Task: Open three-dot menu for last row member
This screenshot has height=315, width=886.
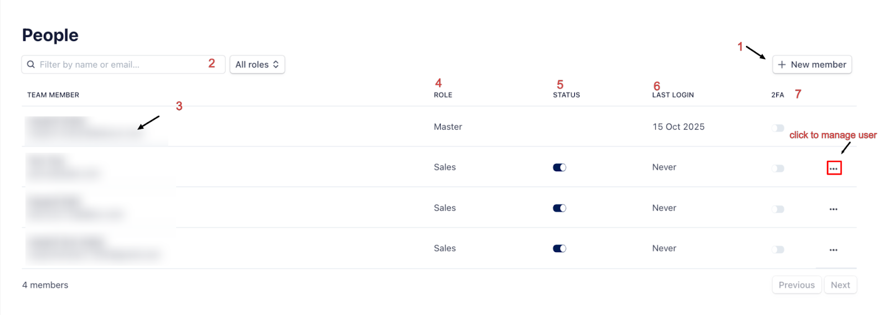Action: tap(833, 250)
